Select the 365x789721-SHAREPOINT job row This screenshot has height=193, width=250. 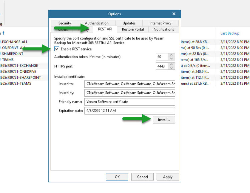click(24, 77)
